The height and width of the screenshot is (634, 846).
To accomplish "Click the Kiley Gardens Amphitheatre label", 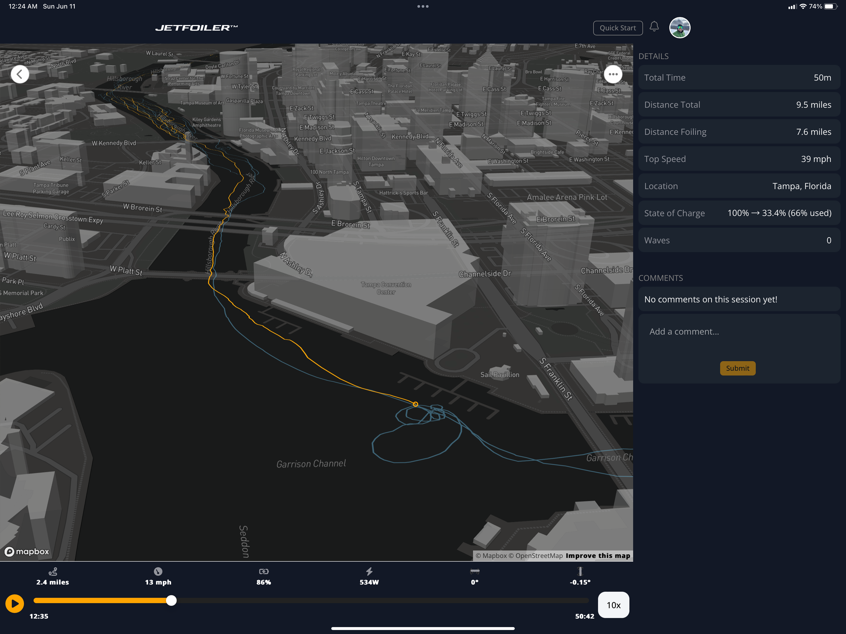I will [207, 122].
